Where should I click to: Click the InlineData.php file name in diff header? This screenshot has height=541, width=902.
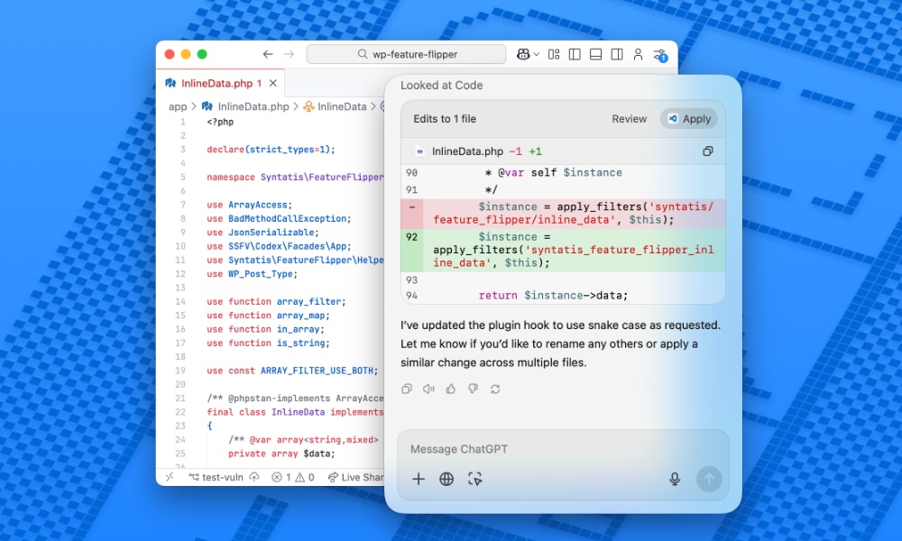pos(467,151)
